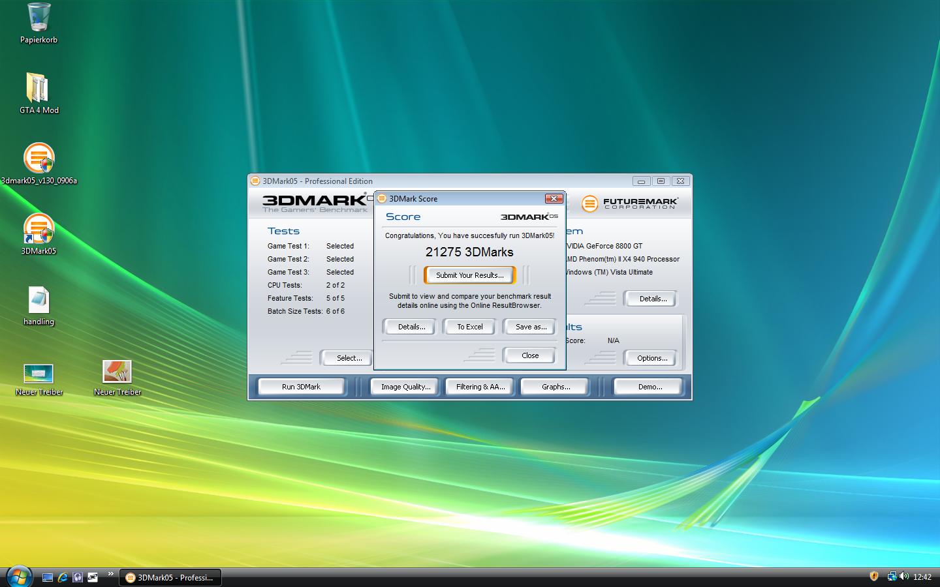
Task: Select the GTA 4 Mod folder icon
Action: [x=39, y=93]
